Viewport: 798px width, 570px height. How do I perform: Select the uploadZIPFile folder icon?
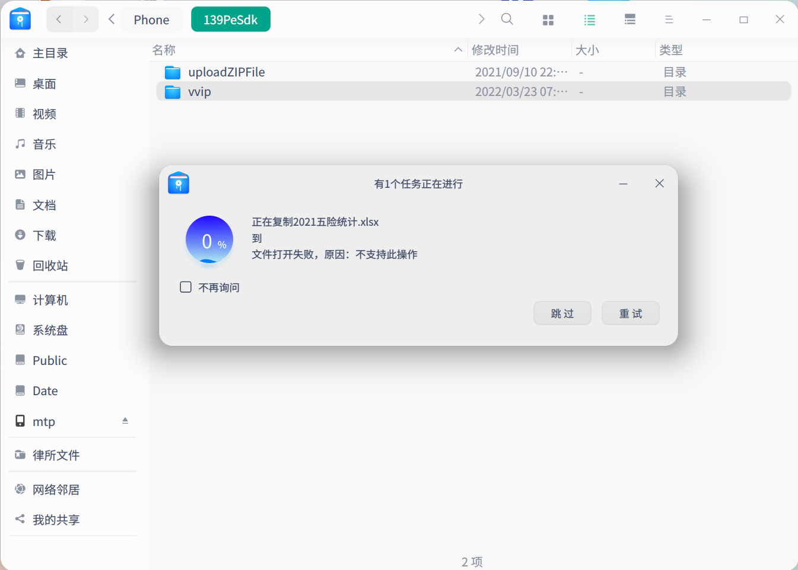(x=173, y=72)
